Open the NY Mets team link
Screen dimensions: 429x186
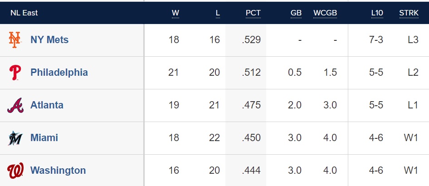[x=49, y=40]
